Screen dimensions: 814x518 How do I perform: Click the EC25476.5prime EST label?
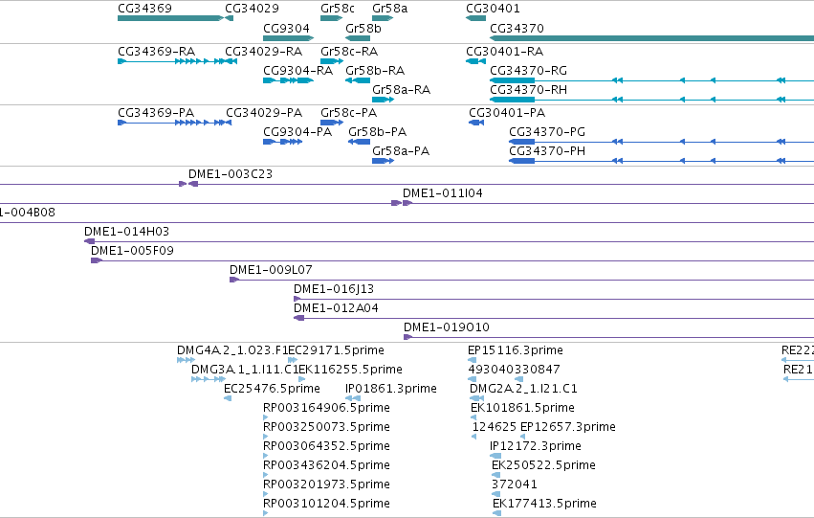point(272,389)
